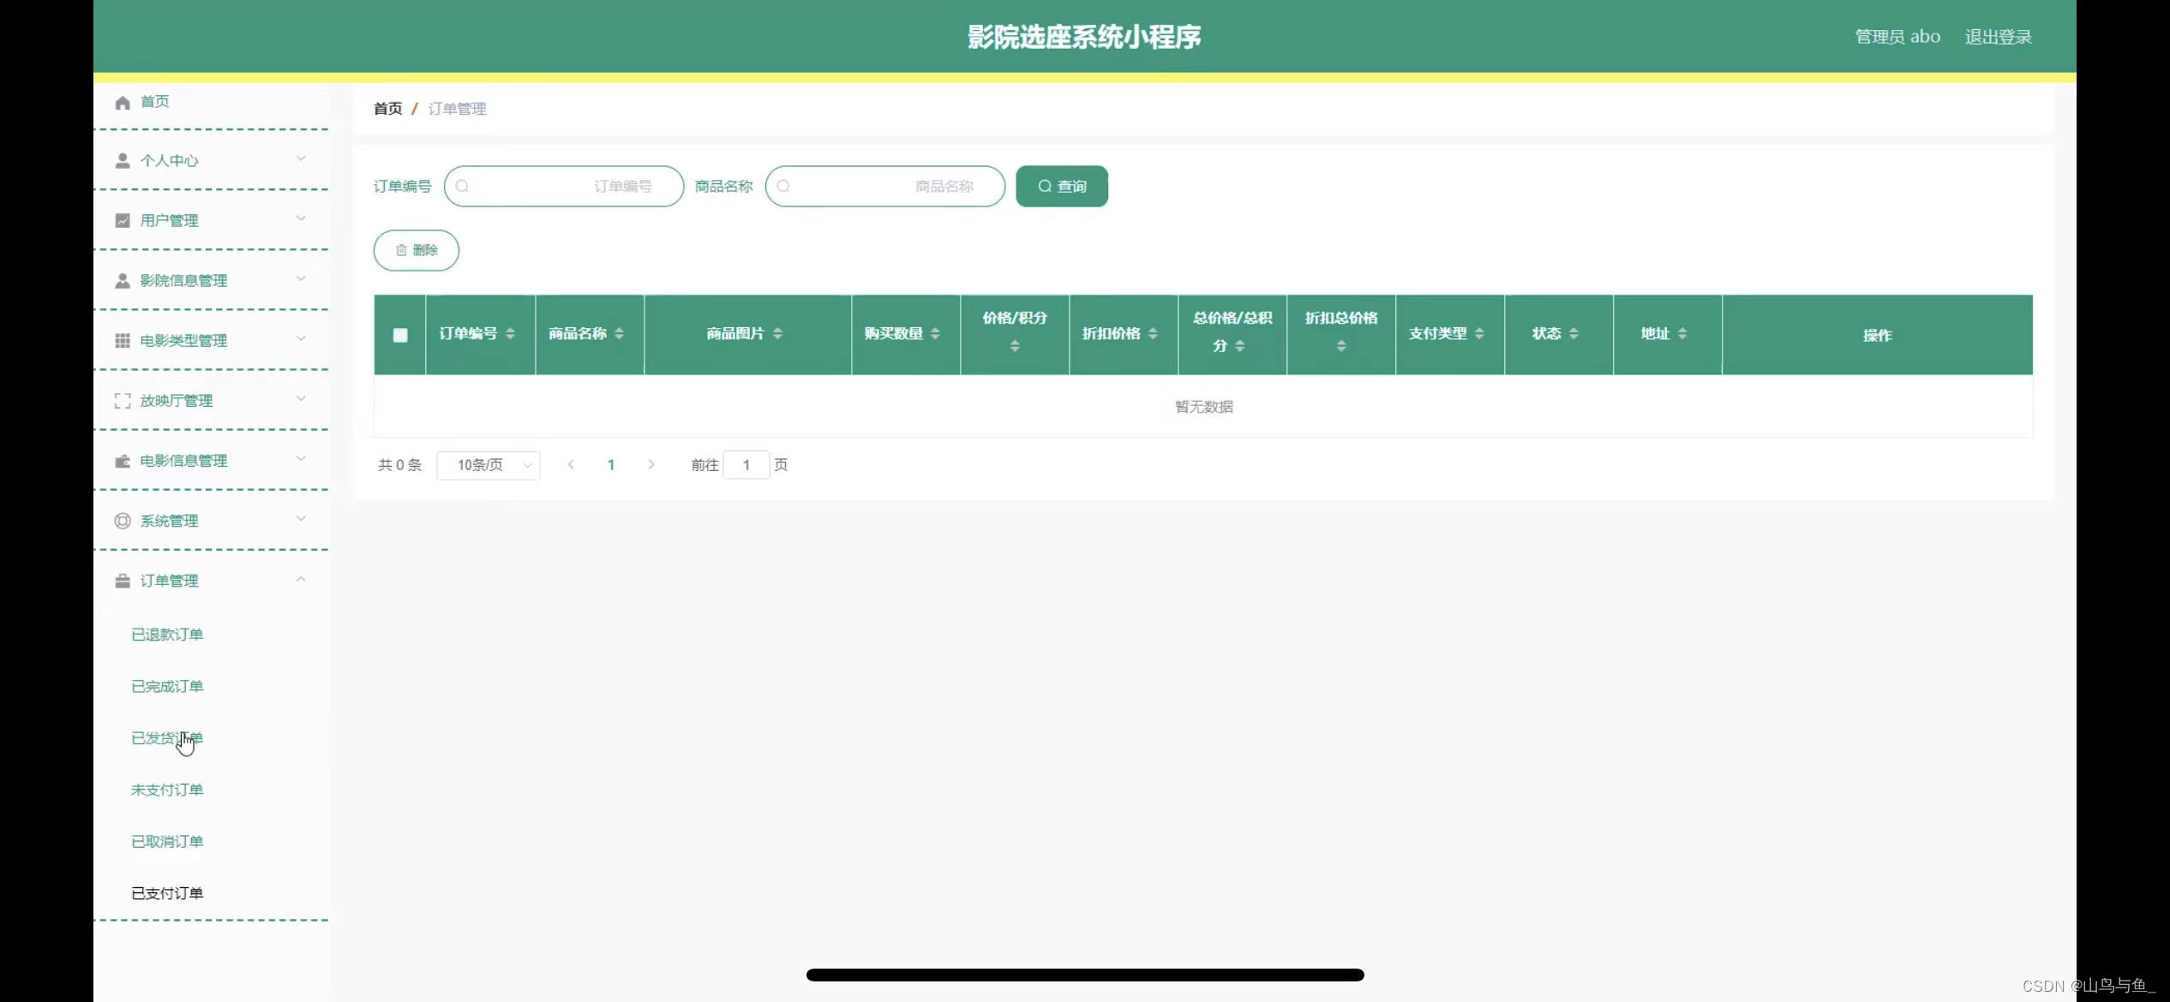Click 首页 breadcrumb link
This screenshot has width=2170, height=1002.
coord(387,109)
